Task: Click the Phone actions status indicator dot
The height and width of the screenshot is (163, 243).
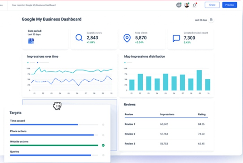Action: (103, 135)
